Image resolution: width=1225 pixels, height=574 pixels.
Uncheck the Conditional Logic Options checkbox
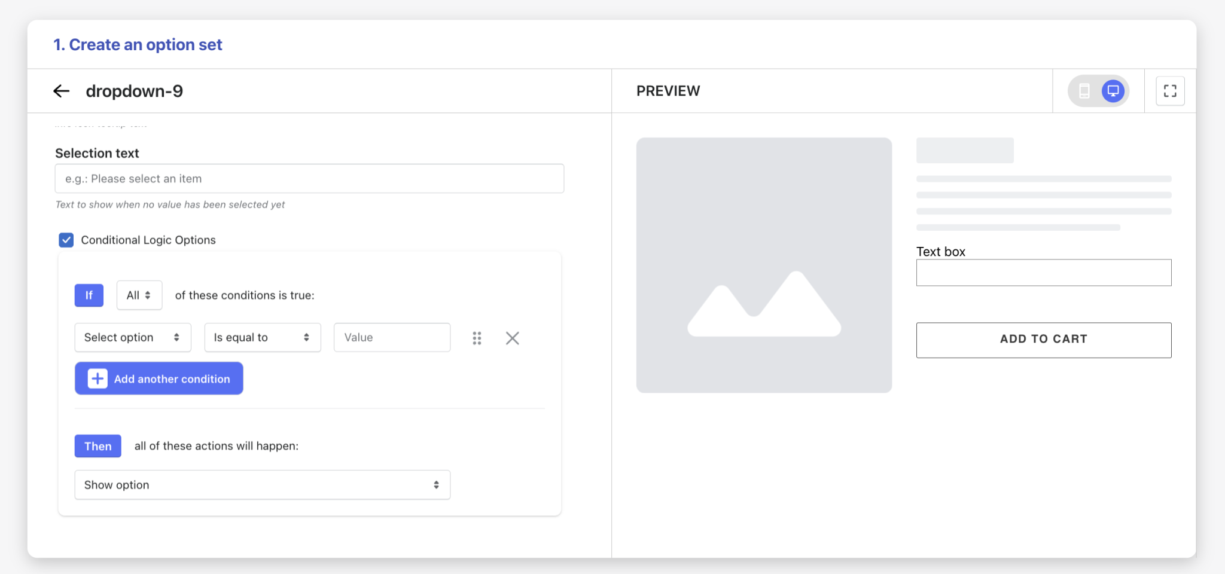(66, 240)
